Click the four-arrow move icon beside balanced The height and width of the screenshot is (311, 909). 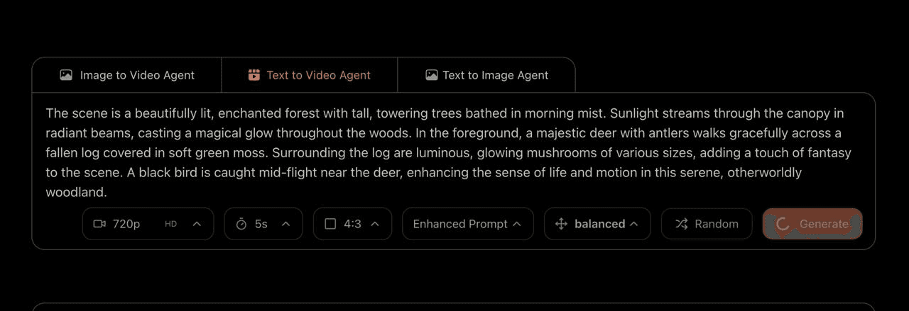[561, 224]
